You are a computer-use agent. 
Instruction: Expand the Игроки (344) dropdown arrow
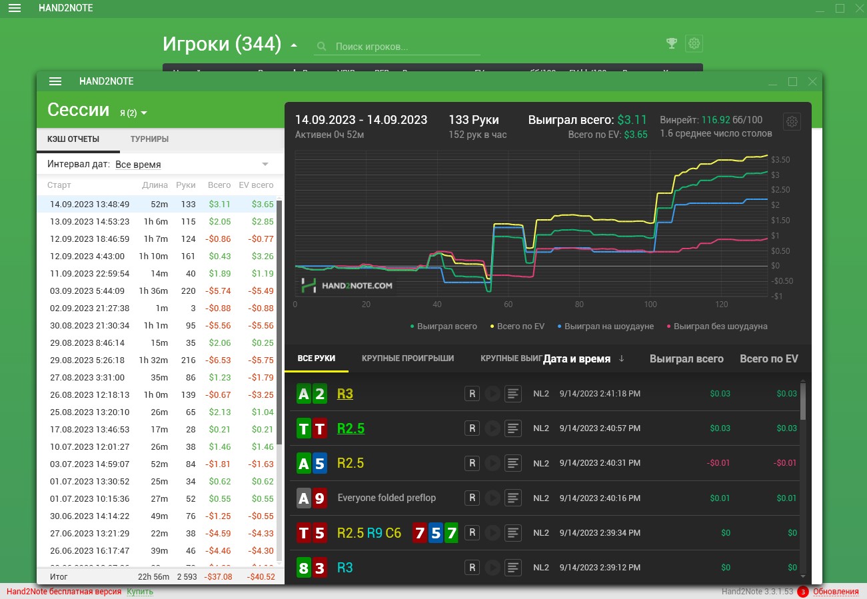point(294,46)
